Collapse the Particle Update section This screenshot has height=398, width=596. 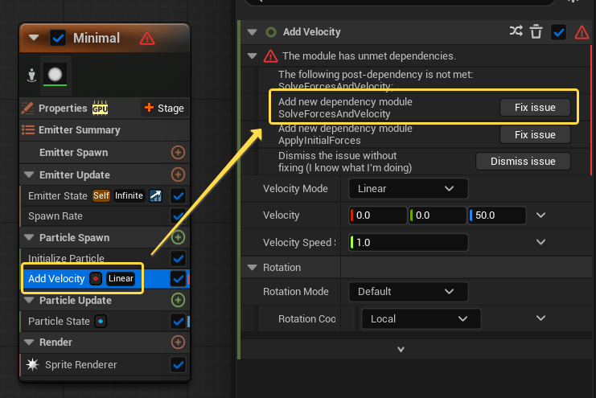tap(29, 300)
